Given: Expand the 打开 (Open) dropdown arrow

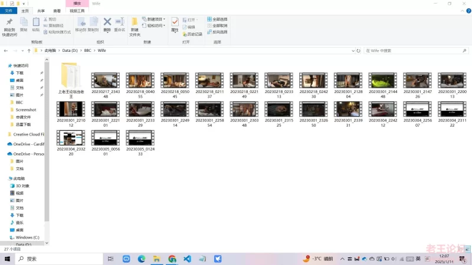Looking at the screenshot, I should pyautogui.click(x=197, y=20).
